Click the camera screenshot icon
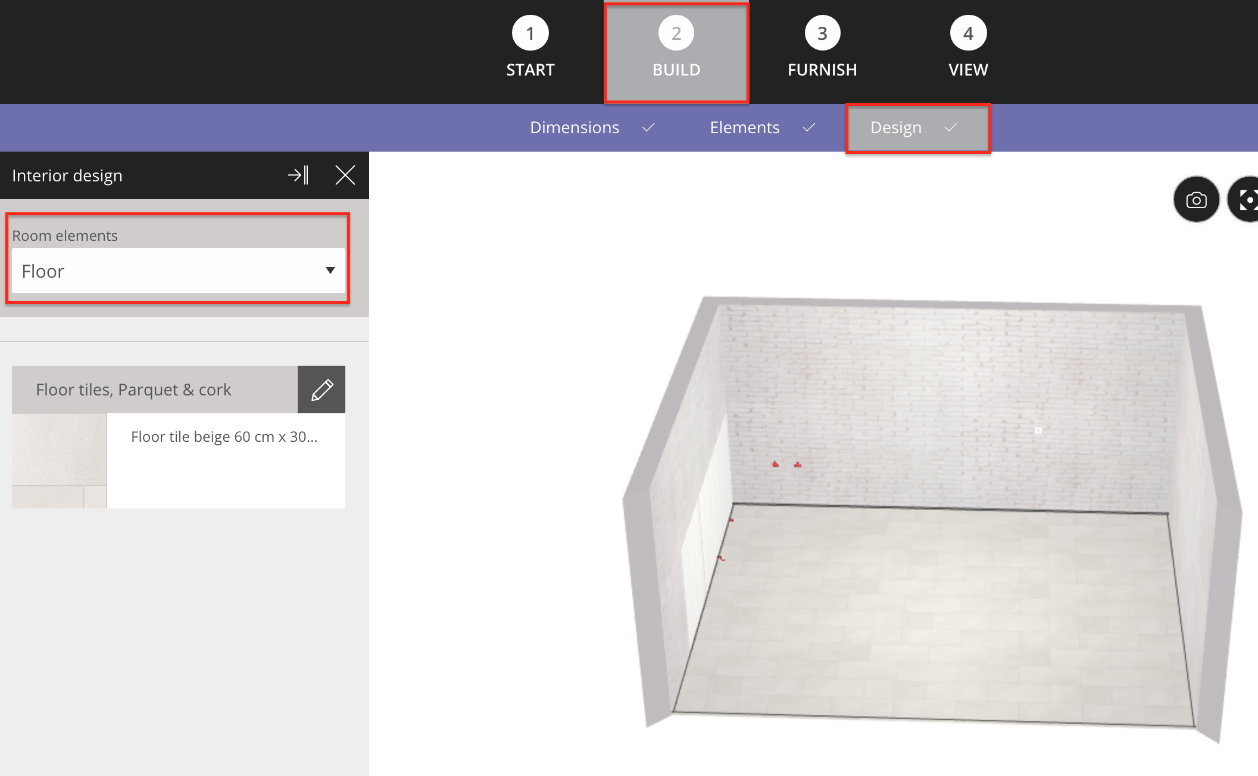1258x776 pixels. point(1196,200)
